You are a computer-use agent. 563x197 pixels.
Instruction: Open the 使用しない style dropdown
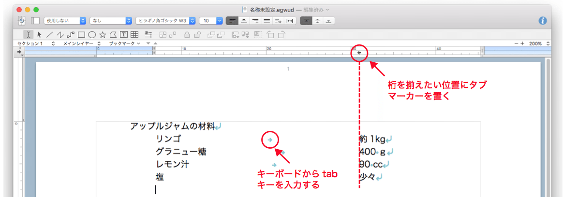click(x=65, y=21)
